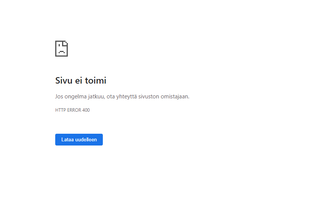Click the word "omistajaan" in the message
The height and width of the screenshot is (223, 318).
point(174,96)
